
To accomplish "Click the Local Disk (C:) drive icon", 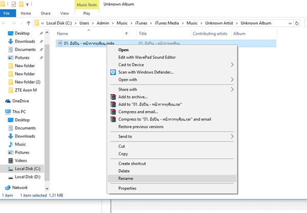I will [11, 169].
